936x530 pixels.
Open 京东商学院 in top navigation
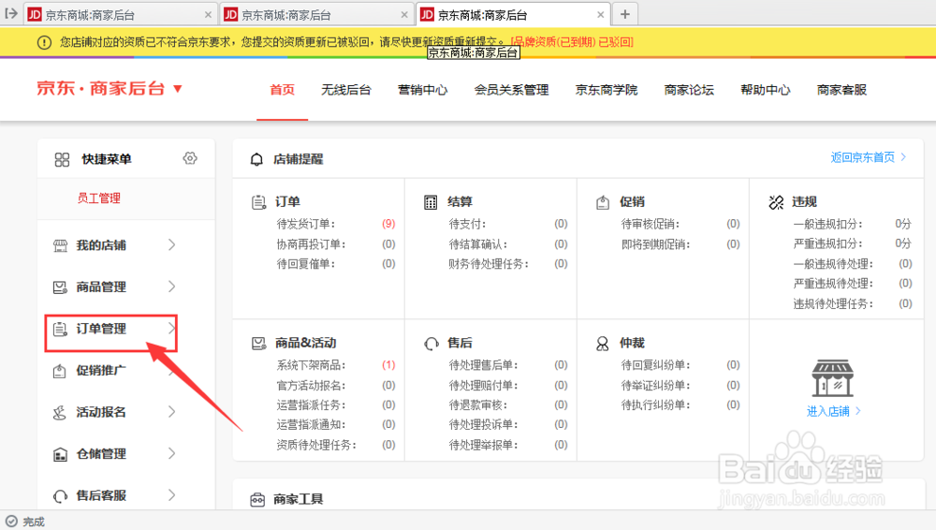click(x=607, y=90)
